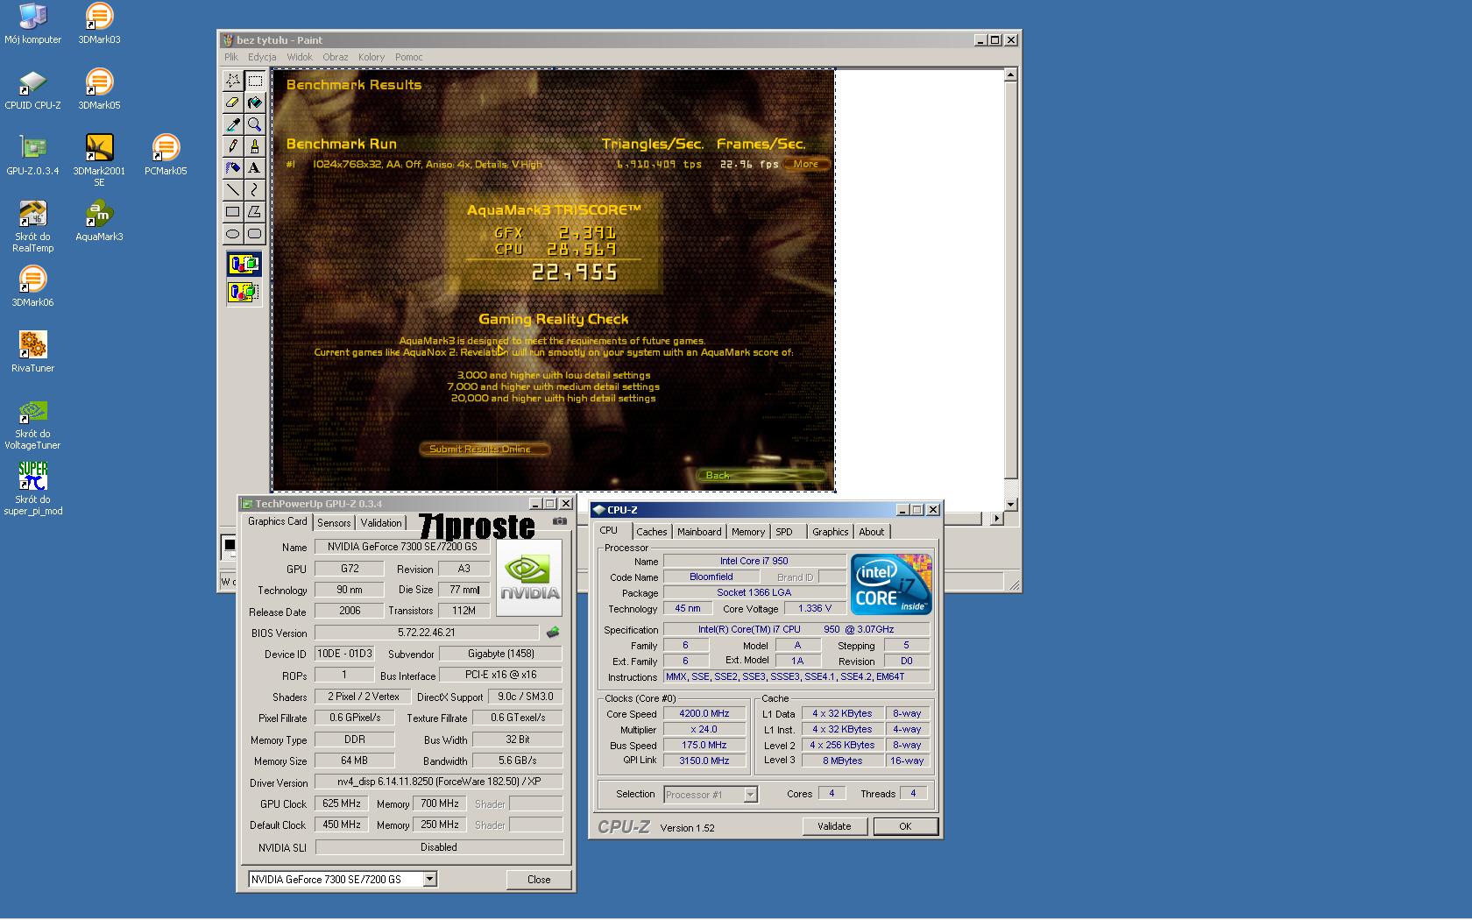Image resolution: width=1472 pixels, height=920 pixels.
Task: Click the OK button in CPU-Z
Action: tap(905, 826)
